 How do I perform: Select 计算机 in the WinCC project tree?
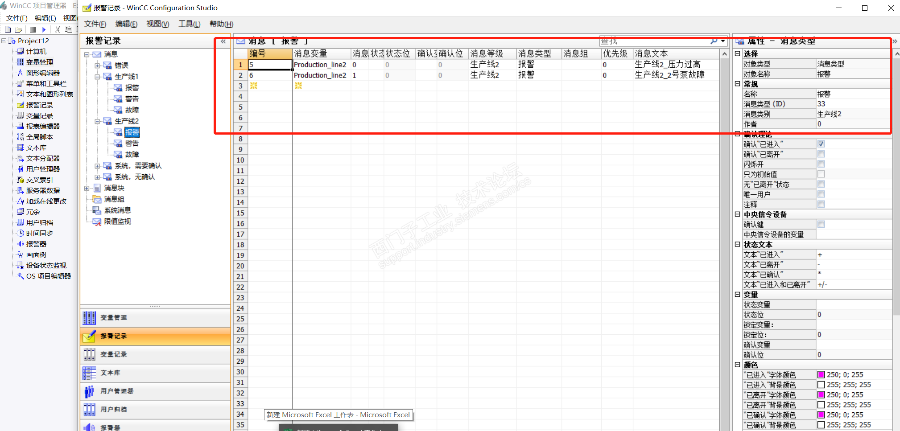click(x=36, y=51)
